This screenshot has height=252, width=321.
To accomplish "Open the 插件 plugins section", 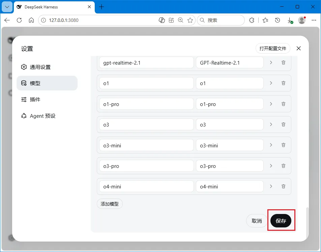I will click(47, 100).
